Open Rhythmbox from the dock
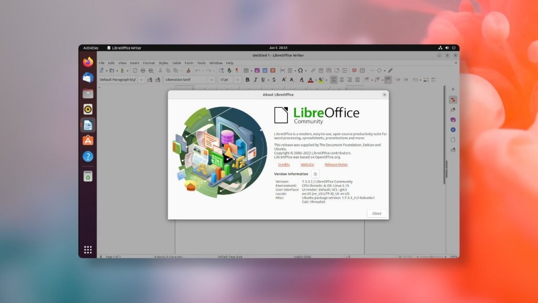538x303 pixels. [88, 109]
